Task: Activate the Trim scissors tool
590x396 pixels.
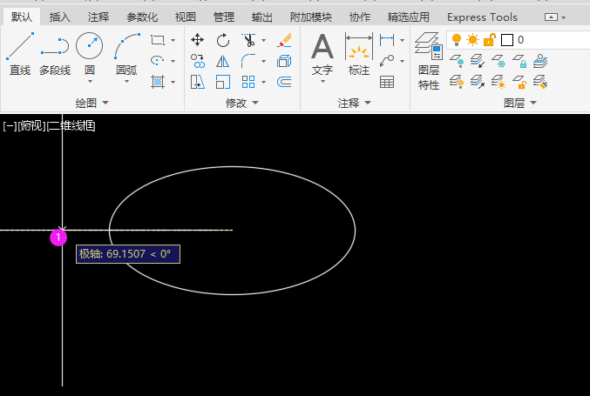Action: (x=248, y=40)
